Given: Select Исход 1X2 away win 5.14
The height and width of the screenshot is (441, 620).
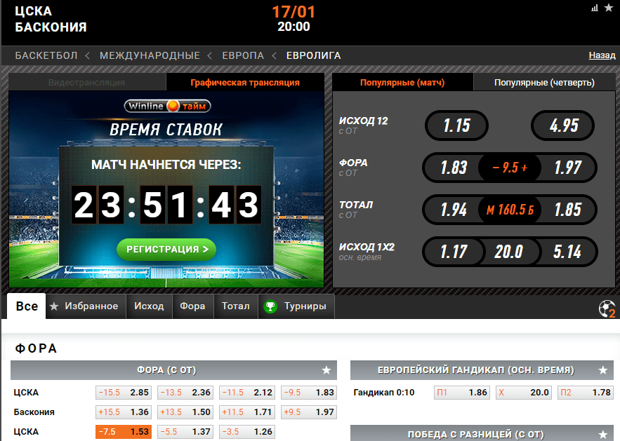Looking at the screenshot, I should pos(568,252).
